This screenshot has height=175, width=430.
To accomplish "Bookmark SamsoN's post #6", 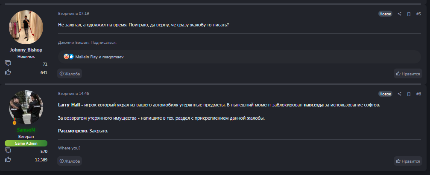I will (x=409, y=94).
